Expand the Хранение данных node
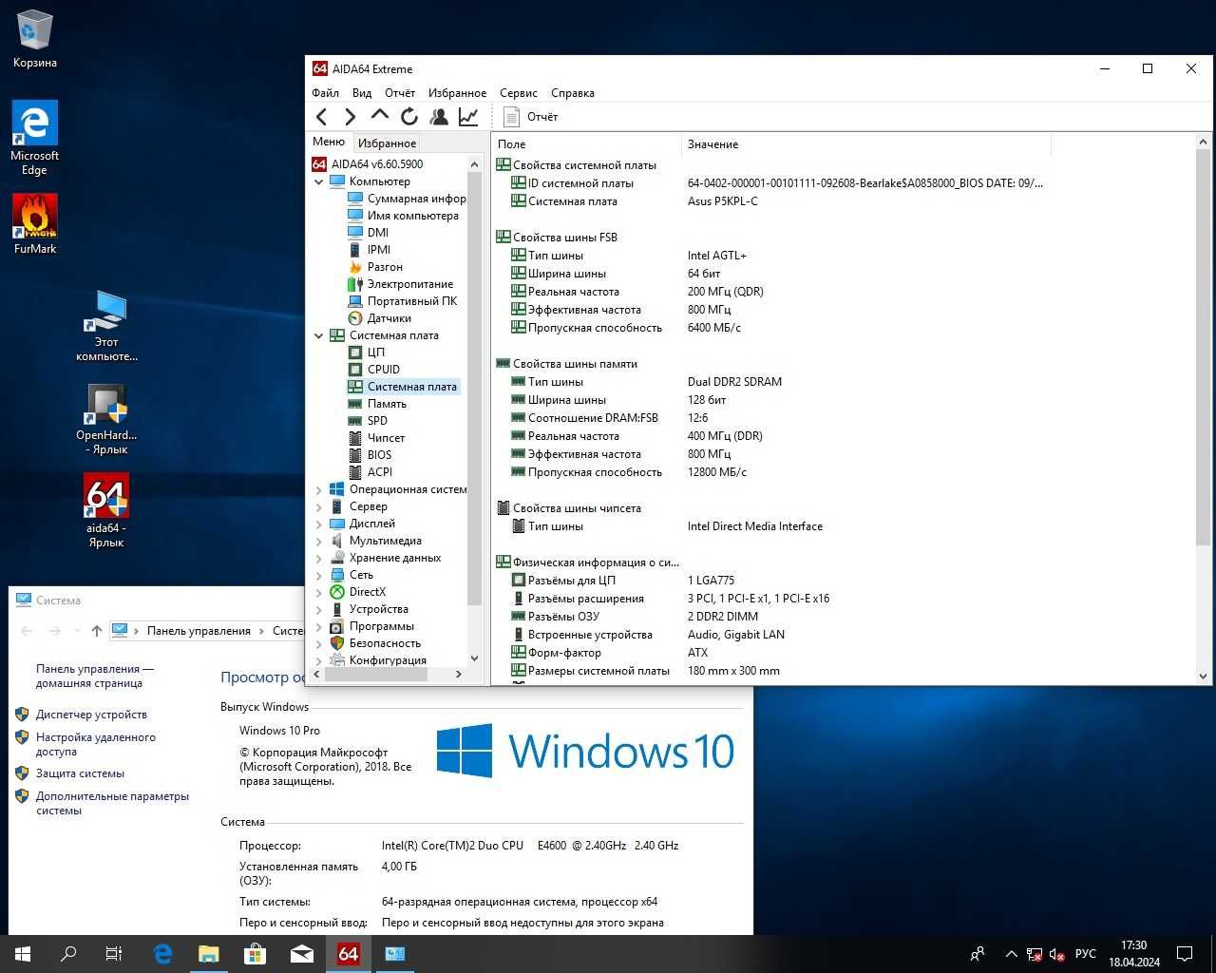 [x=319, y=558]
